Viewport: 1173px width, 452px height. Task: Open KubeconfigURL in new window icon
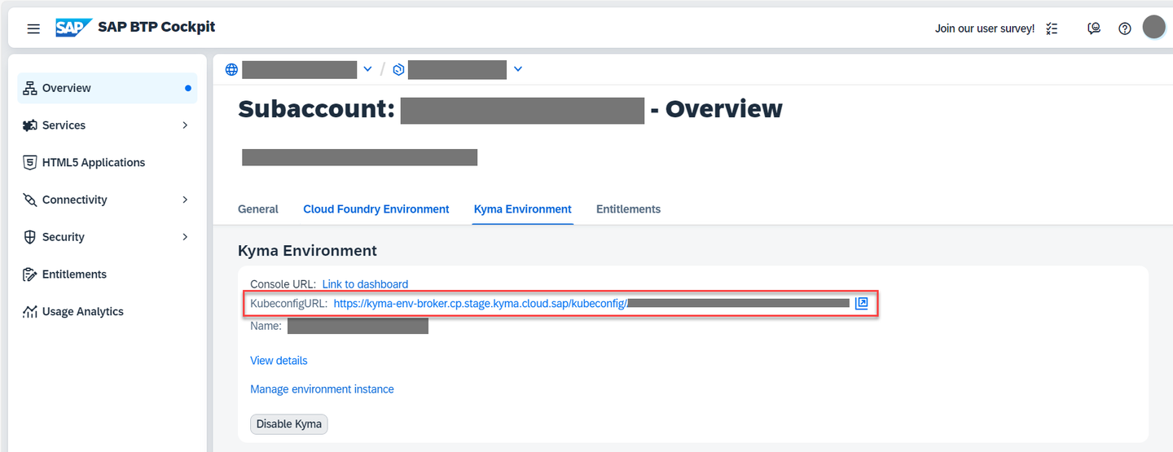point(862,304)
